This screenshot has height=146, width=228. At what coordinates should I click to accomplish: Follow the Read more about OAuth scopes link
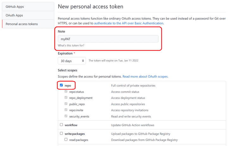[x=145, y=76]
